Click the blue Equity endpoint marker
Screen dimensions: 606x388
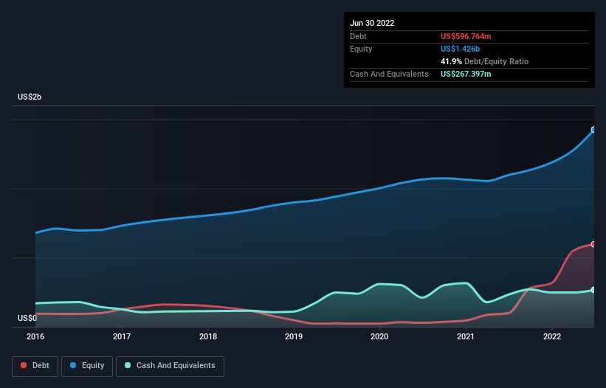click(x=593, y=130)
